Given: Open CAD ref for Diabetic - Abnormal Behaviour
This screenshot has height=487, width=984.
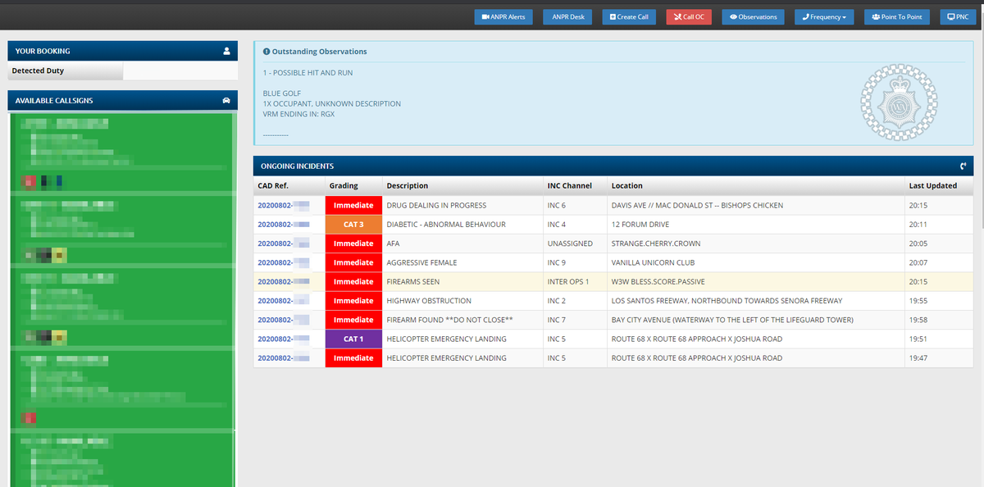Looking at the screenshot, I should tap(283, 225).
